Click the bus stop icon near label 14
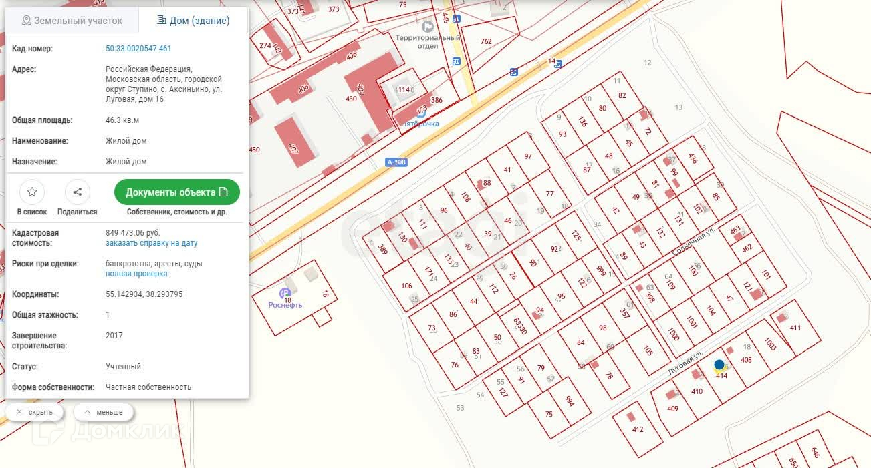 [x=558, y=64]
